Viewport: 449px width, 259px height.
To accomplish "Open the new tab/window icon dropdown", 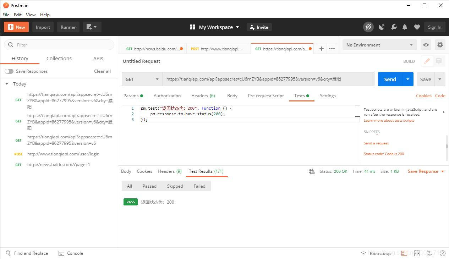I will point(92,27).
